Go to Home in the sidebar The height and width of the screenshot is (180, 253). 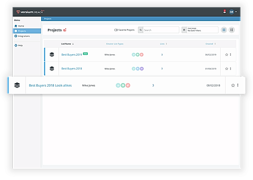19,26
